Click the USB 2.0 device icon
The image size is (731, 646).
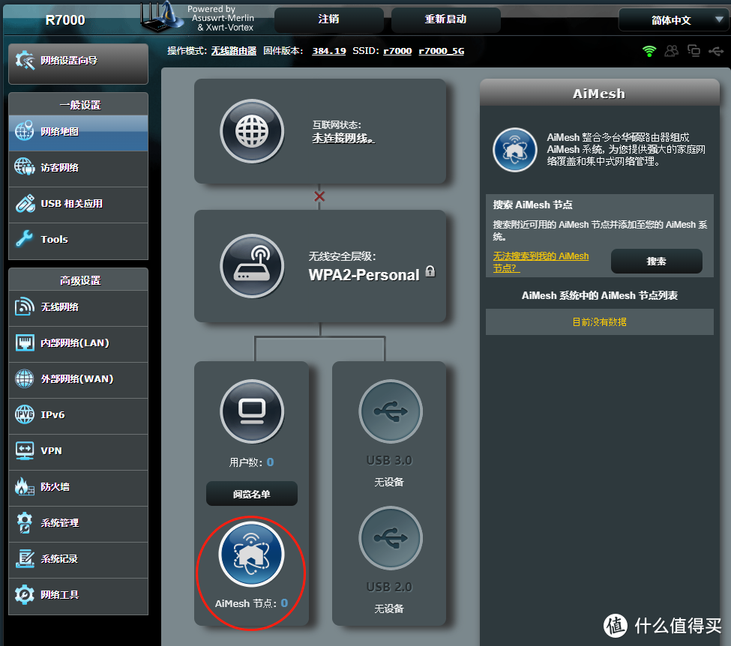tap(390, 537)
